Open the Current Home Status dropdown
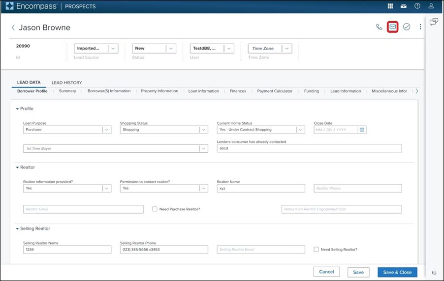 tap(261, 130)
